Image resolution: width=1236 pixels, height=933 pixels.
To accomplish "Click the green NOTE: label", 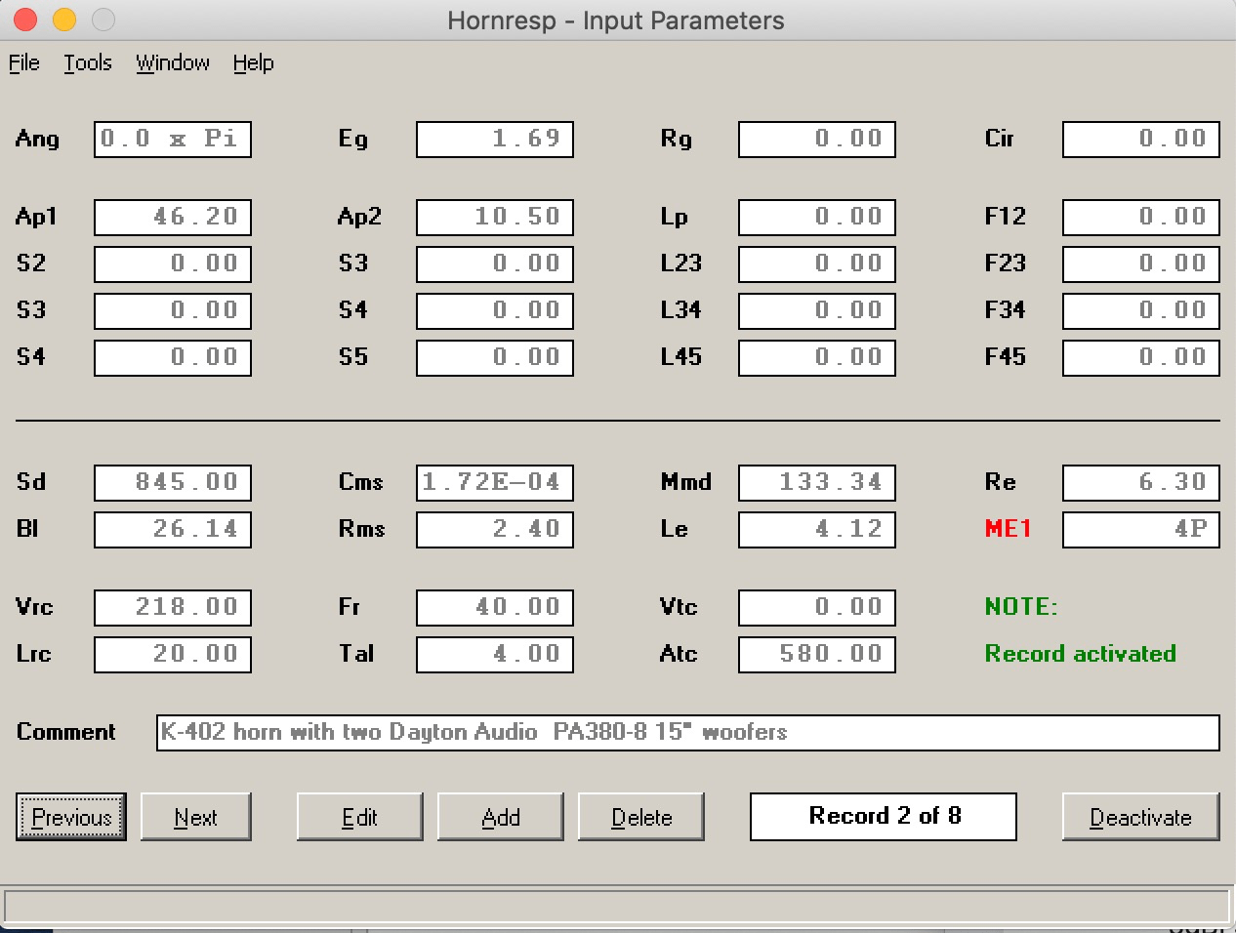I will tap(1021, 607).
